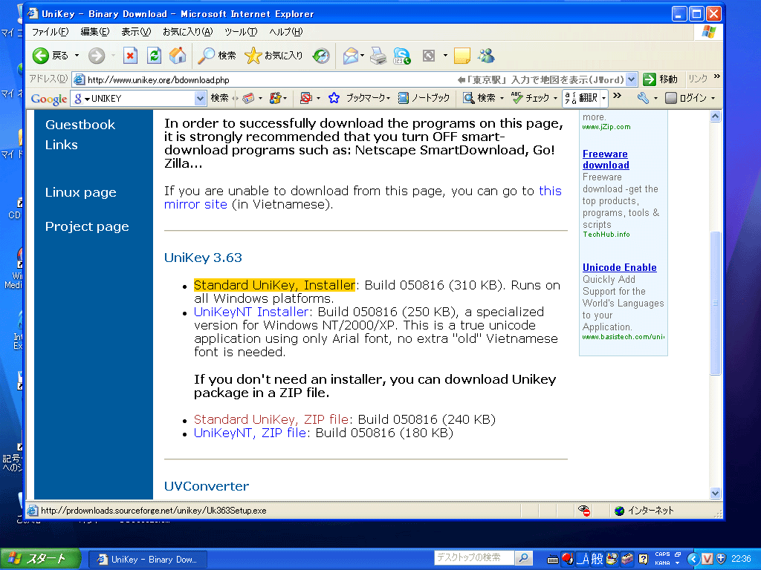The width and height of the screenshot is (761, 570).
Task: Expand the Back button history dropdown
Action: tap(77, 56)
